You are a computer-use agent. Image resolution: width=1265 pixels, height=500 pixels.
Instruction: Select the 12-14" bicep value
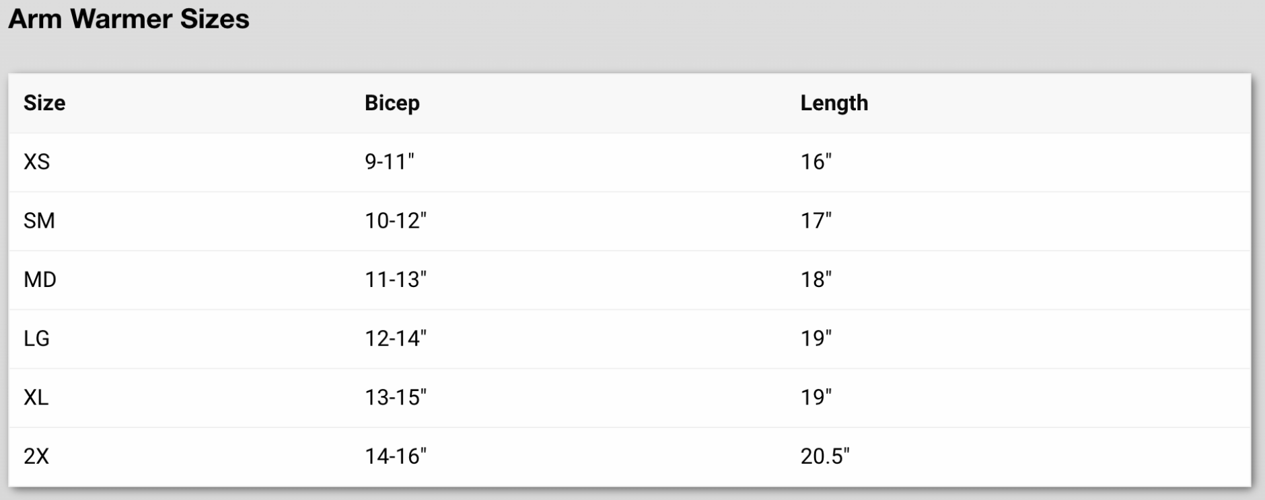396,338
